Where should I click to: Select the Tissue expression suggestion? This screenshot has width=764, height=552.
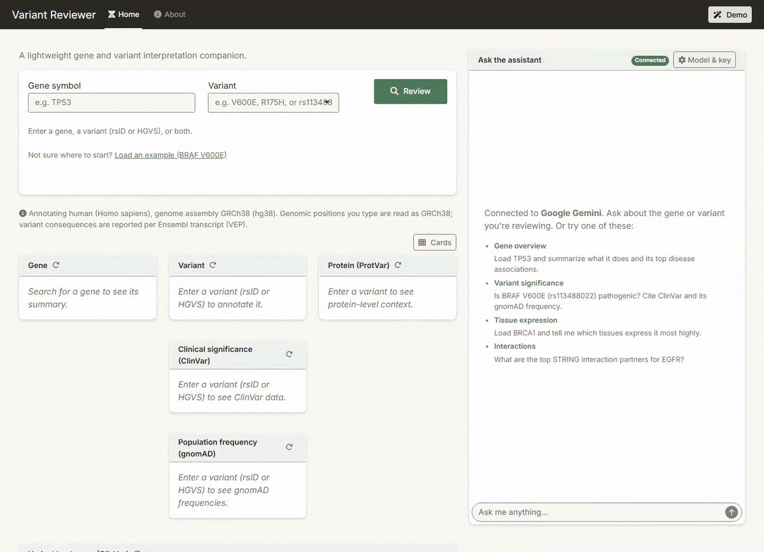coord(526,320)
